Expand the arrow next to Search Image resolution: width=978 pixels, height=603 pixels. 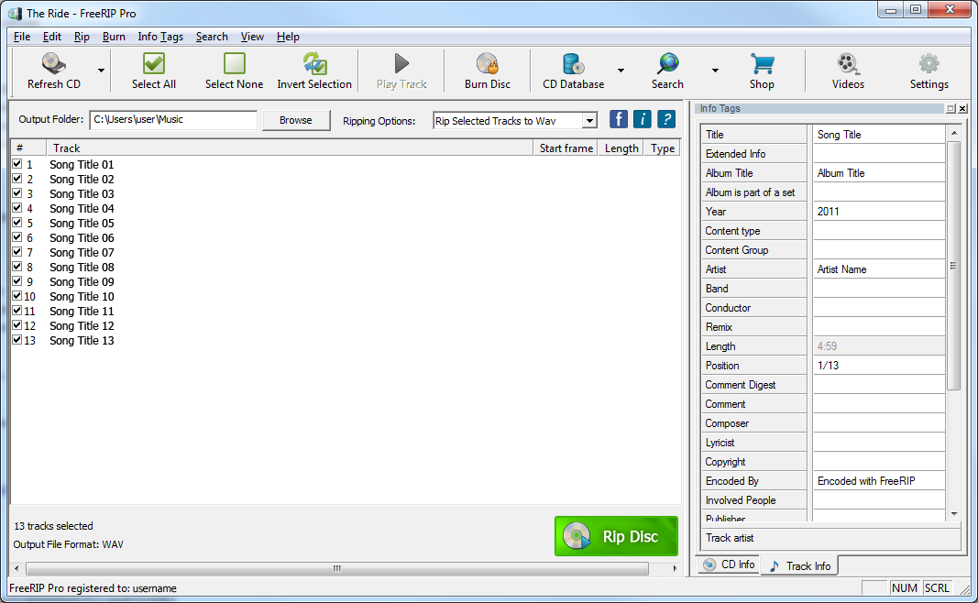coord(715,71)
